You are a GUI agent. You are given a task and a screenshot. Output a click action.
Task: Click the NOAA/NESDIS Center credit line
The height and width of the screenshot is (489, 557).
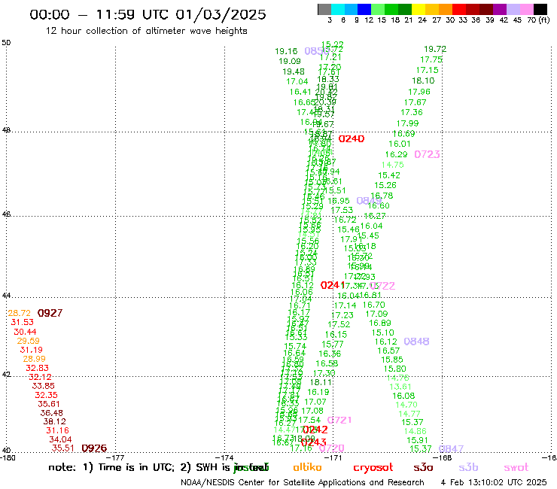tap(303, 482)
